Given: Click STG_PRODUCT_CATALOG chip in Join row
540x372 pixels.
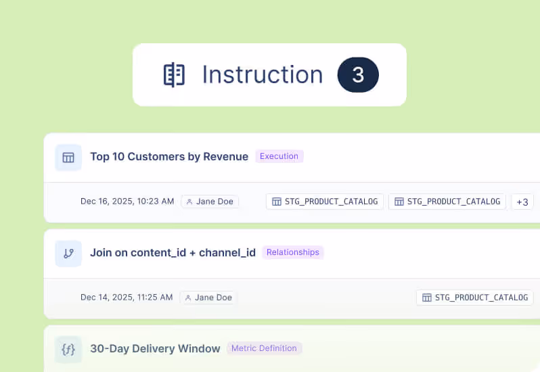Looking at the screenshot, I should [x=475, y=298].
